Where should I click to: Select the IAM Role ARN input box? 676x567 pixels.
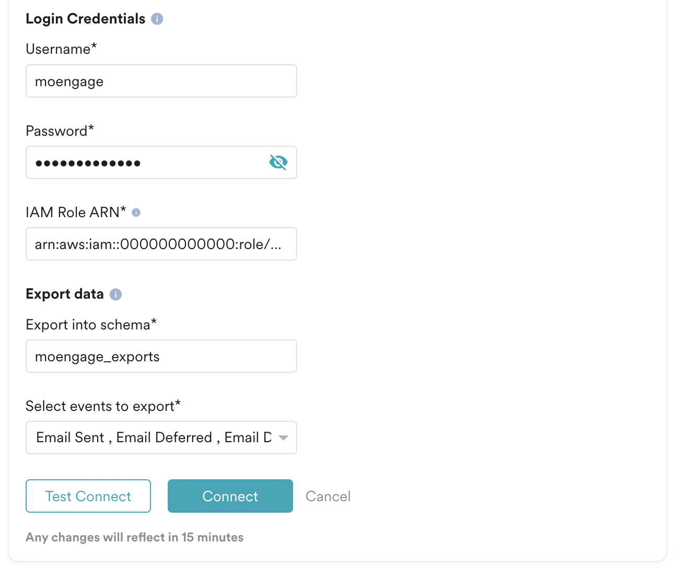click(161, 244)
